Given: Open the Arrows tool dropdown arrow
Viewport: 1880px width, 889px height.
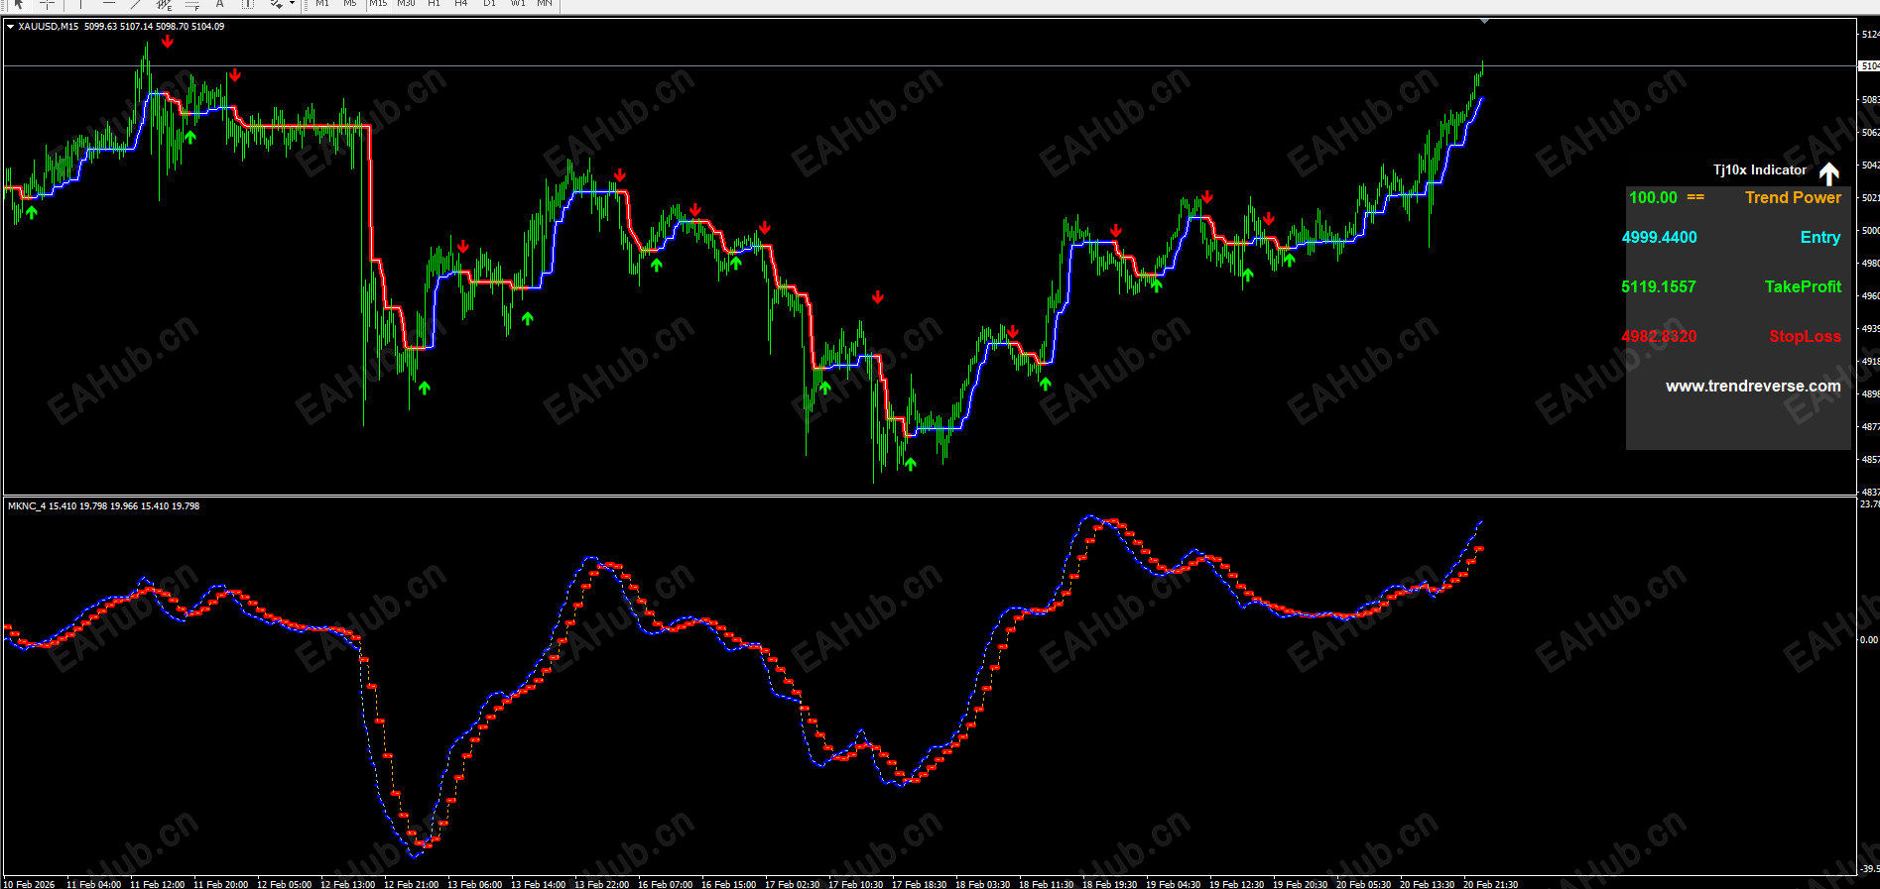Looking at the screenshot, I should click(292, 4).
